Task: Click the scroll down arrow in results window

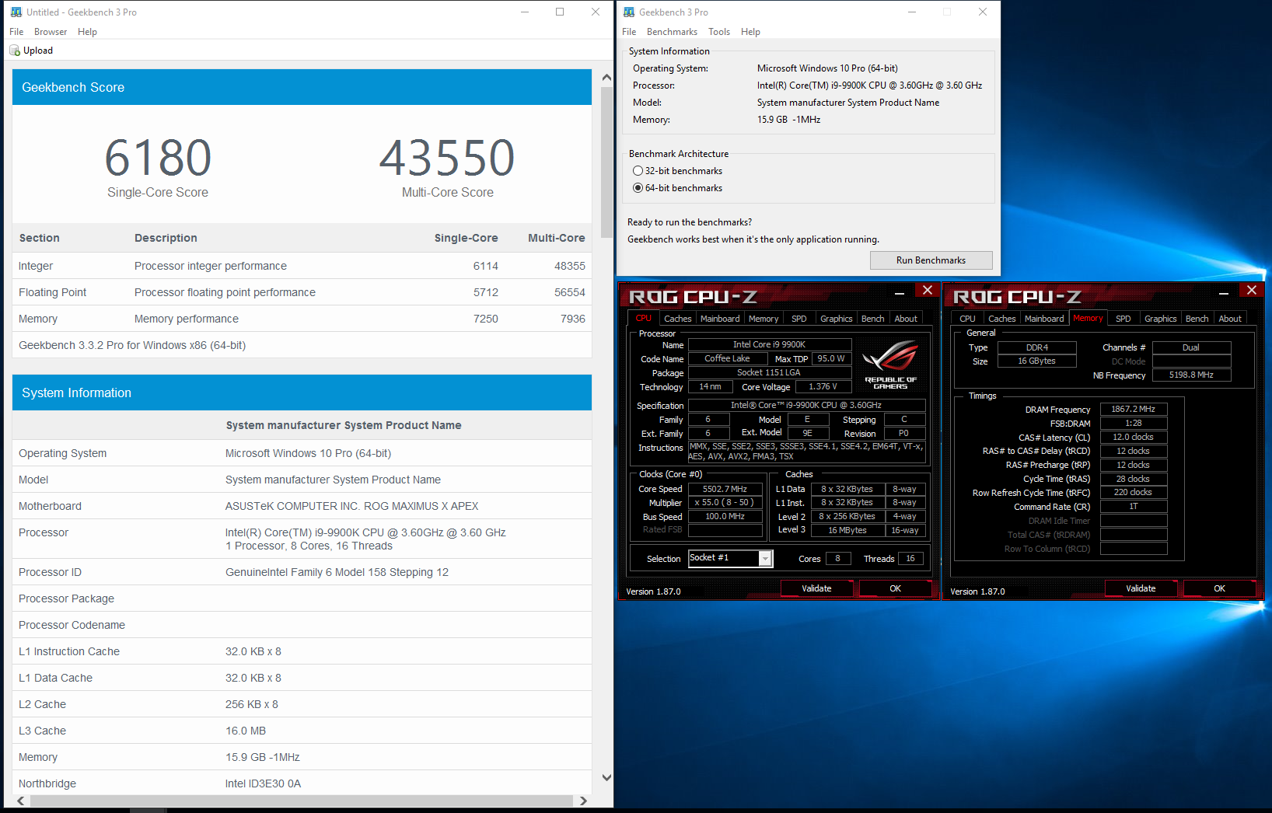Action: click(607, 777)
